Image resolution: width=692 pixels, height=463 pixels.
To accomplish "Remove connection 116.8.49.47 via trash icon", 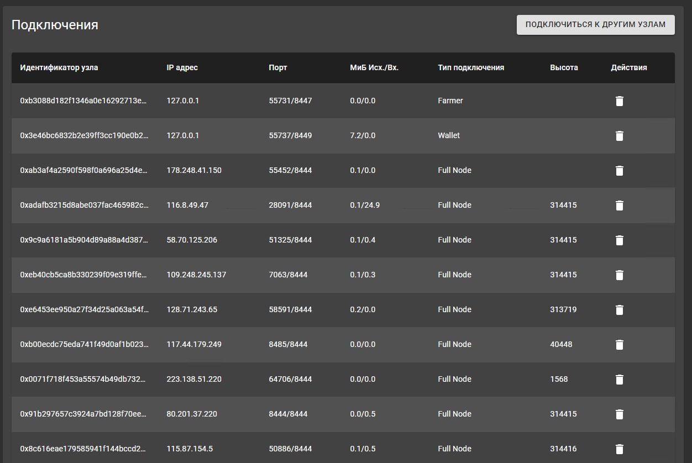I will click(619, 206).
